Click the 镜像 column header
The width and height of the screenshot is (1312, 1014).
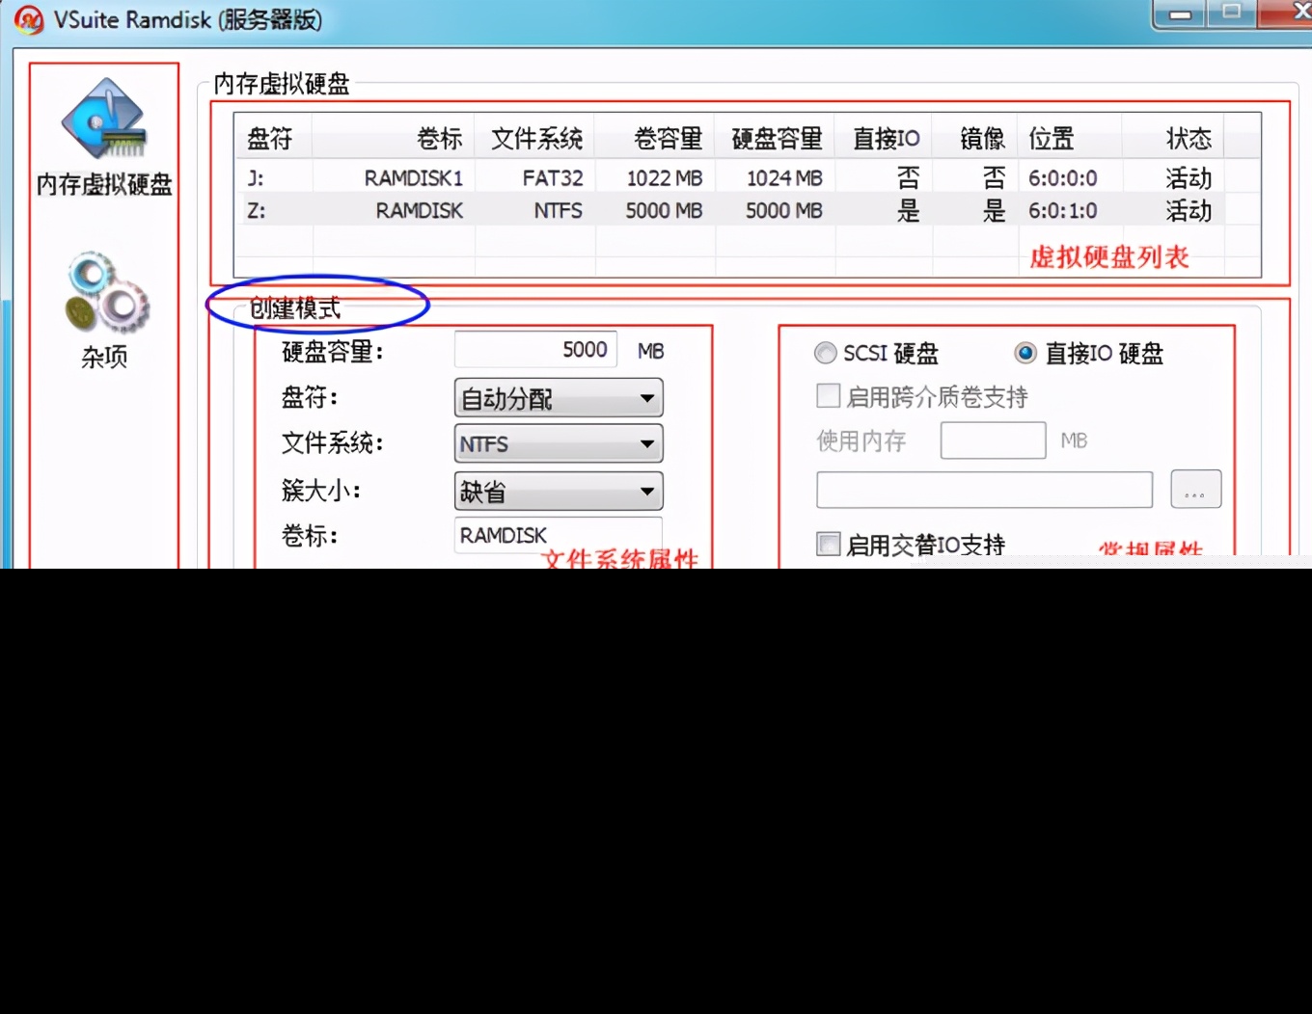(975, 139)
